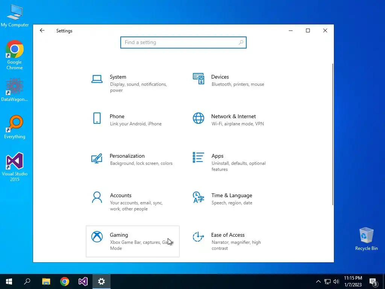Click "Wi-Fi, airplane mode, VPN" description
Image resolution: width=385 pixels, height=289 pixels.
tap(238, 124)
